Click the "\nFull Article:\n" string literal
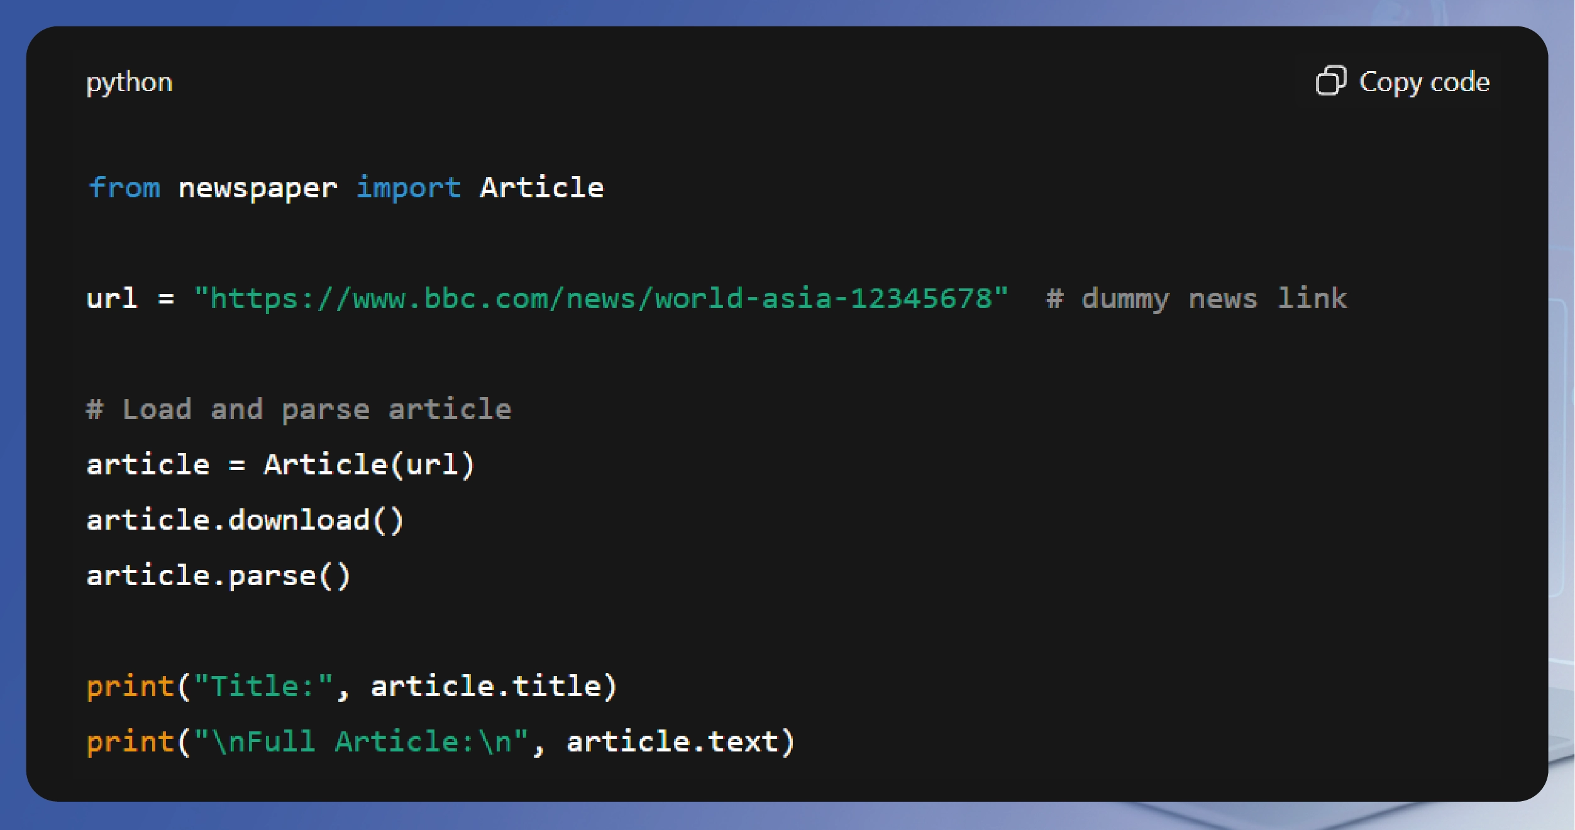This screenshot has width=1575, height=830. click(361, 741)
